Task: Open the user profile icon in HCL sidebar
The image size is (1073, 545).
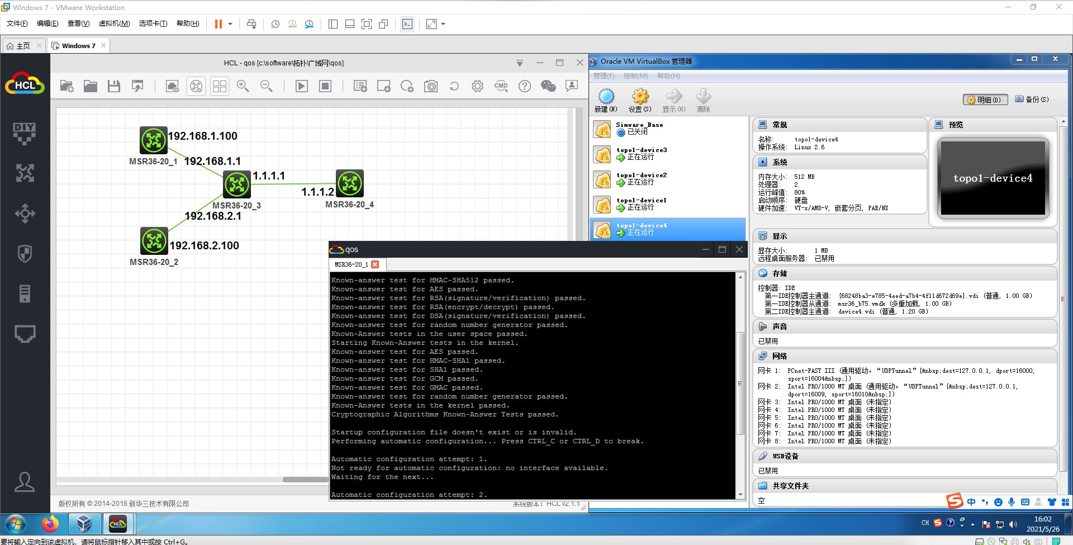Action: click(x=25, y=482)
